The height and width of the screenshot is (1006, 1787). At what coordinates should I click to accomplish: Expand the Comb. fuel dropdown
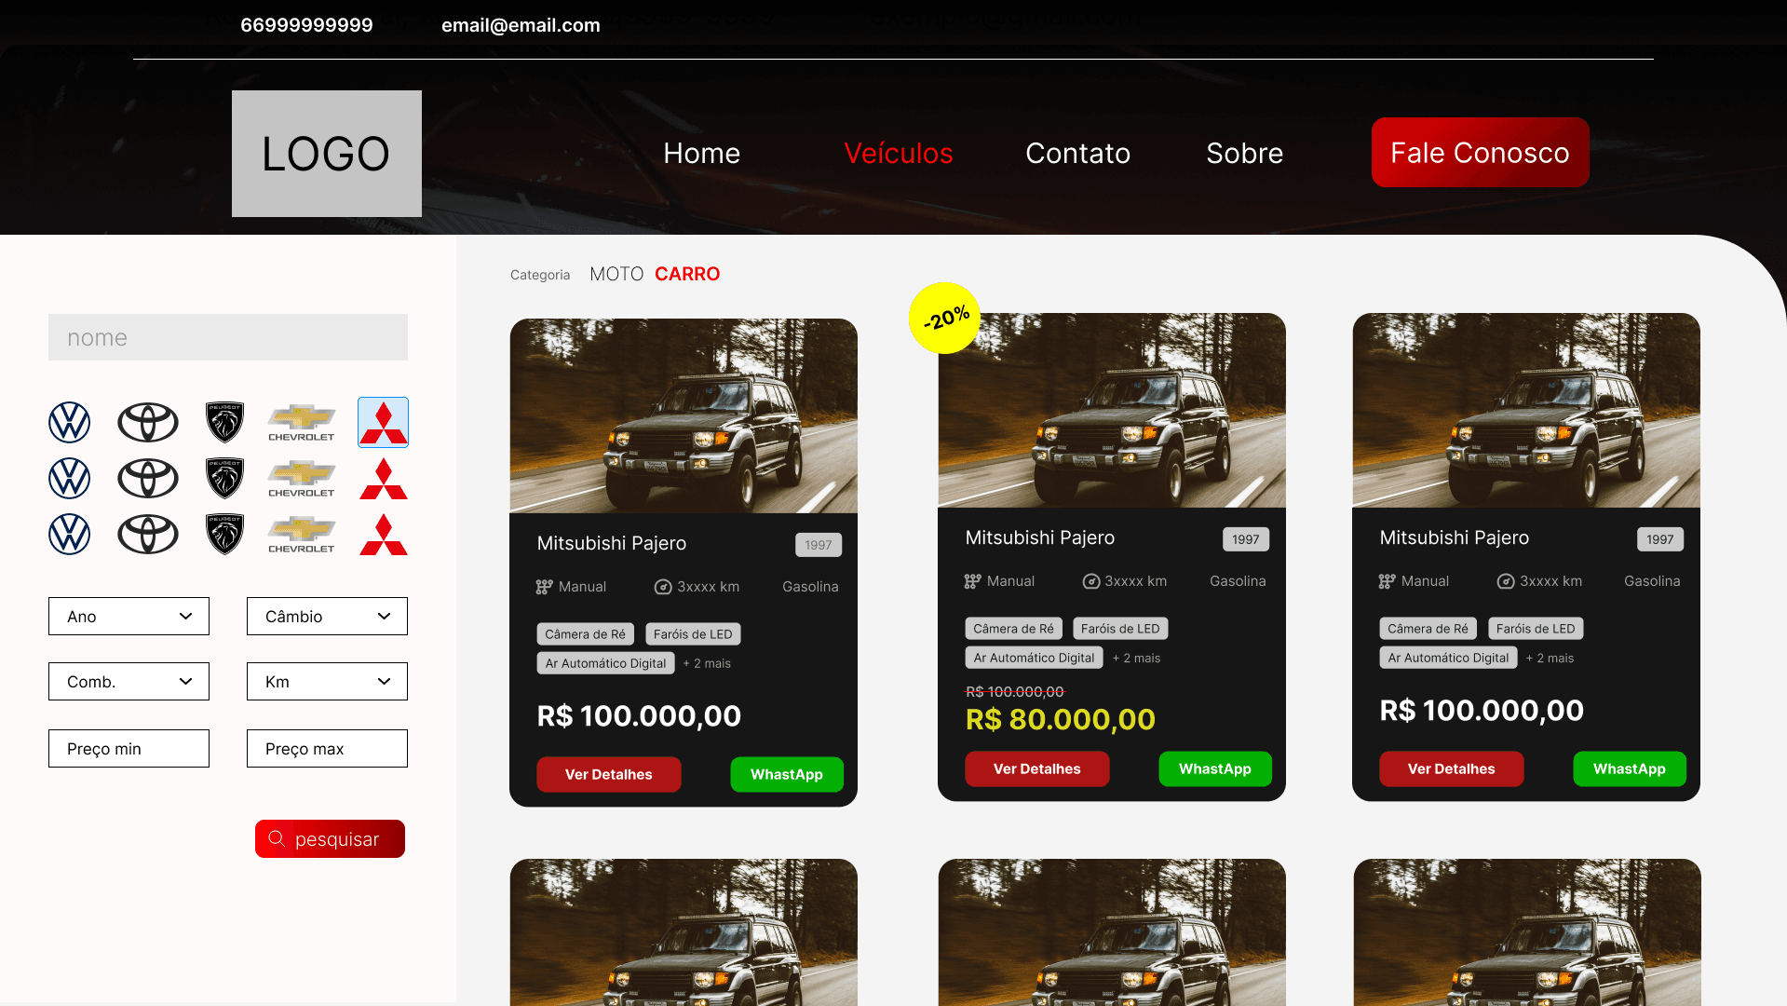click(129, 682)
